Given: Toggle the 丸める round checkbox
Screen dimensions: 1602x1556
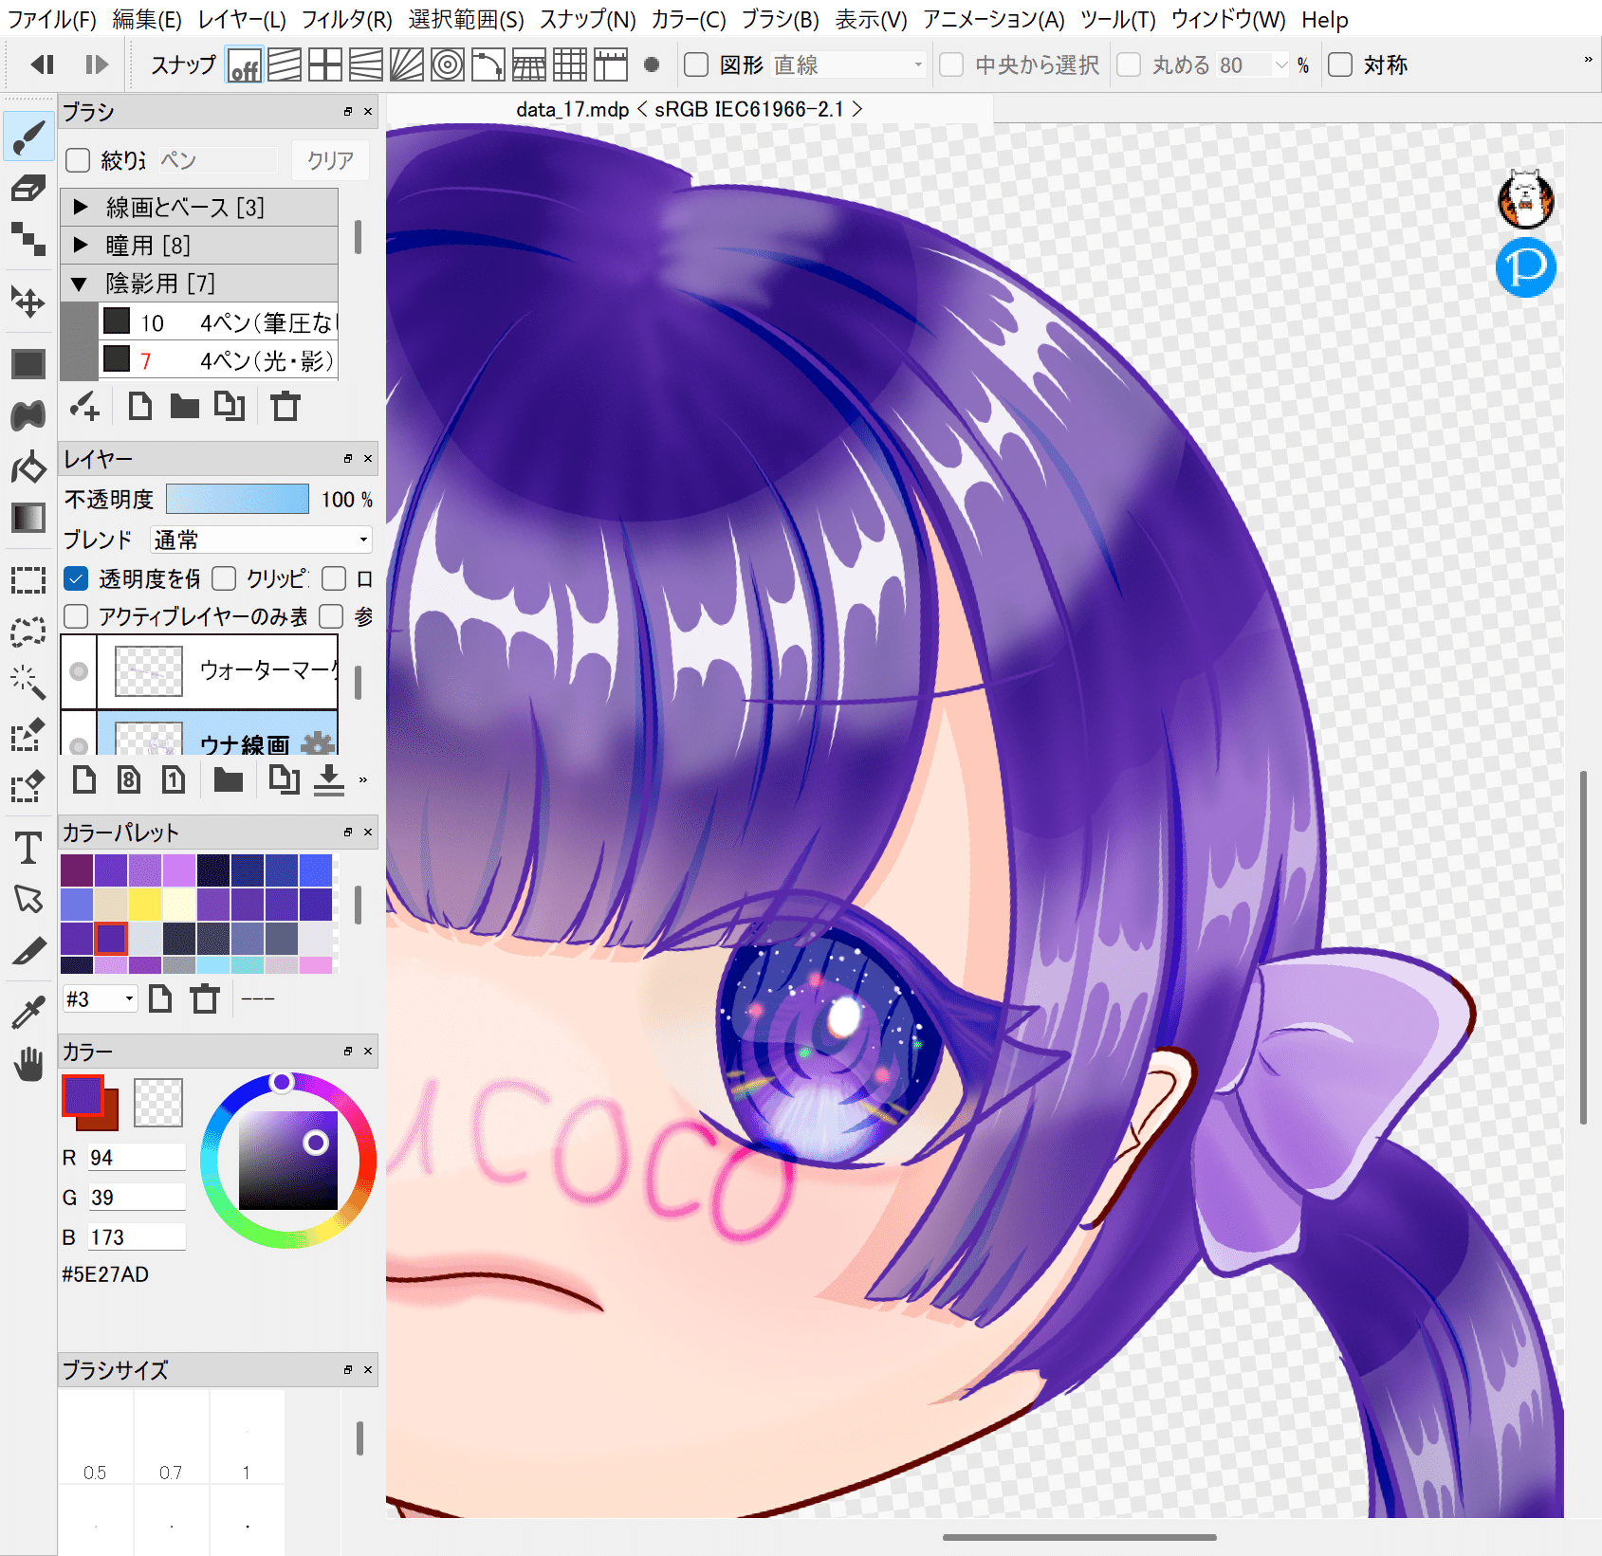Looking at the screenshot, I should 1129,64.
